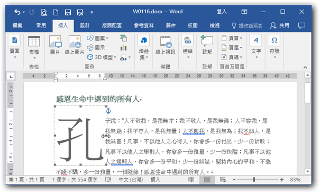Open the 3D 模型 dropdown
This screenshot has height=193, width=320.
point(102,57)
